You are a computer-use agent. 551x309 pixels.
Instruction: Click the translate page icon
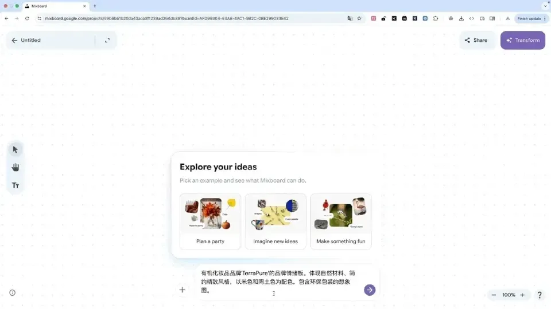pos(350,18)
